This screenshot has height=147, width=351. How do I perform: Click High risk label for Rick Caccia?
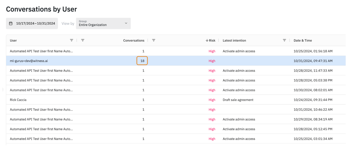pyautogui.click(x=212, y=100)
